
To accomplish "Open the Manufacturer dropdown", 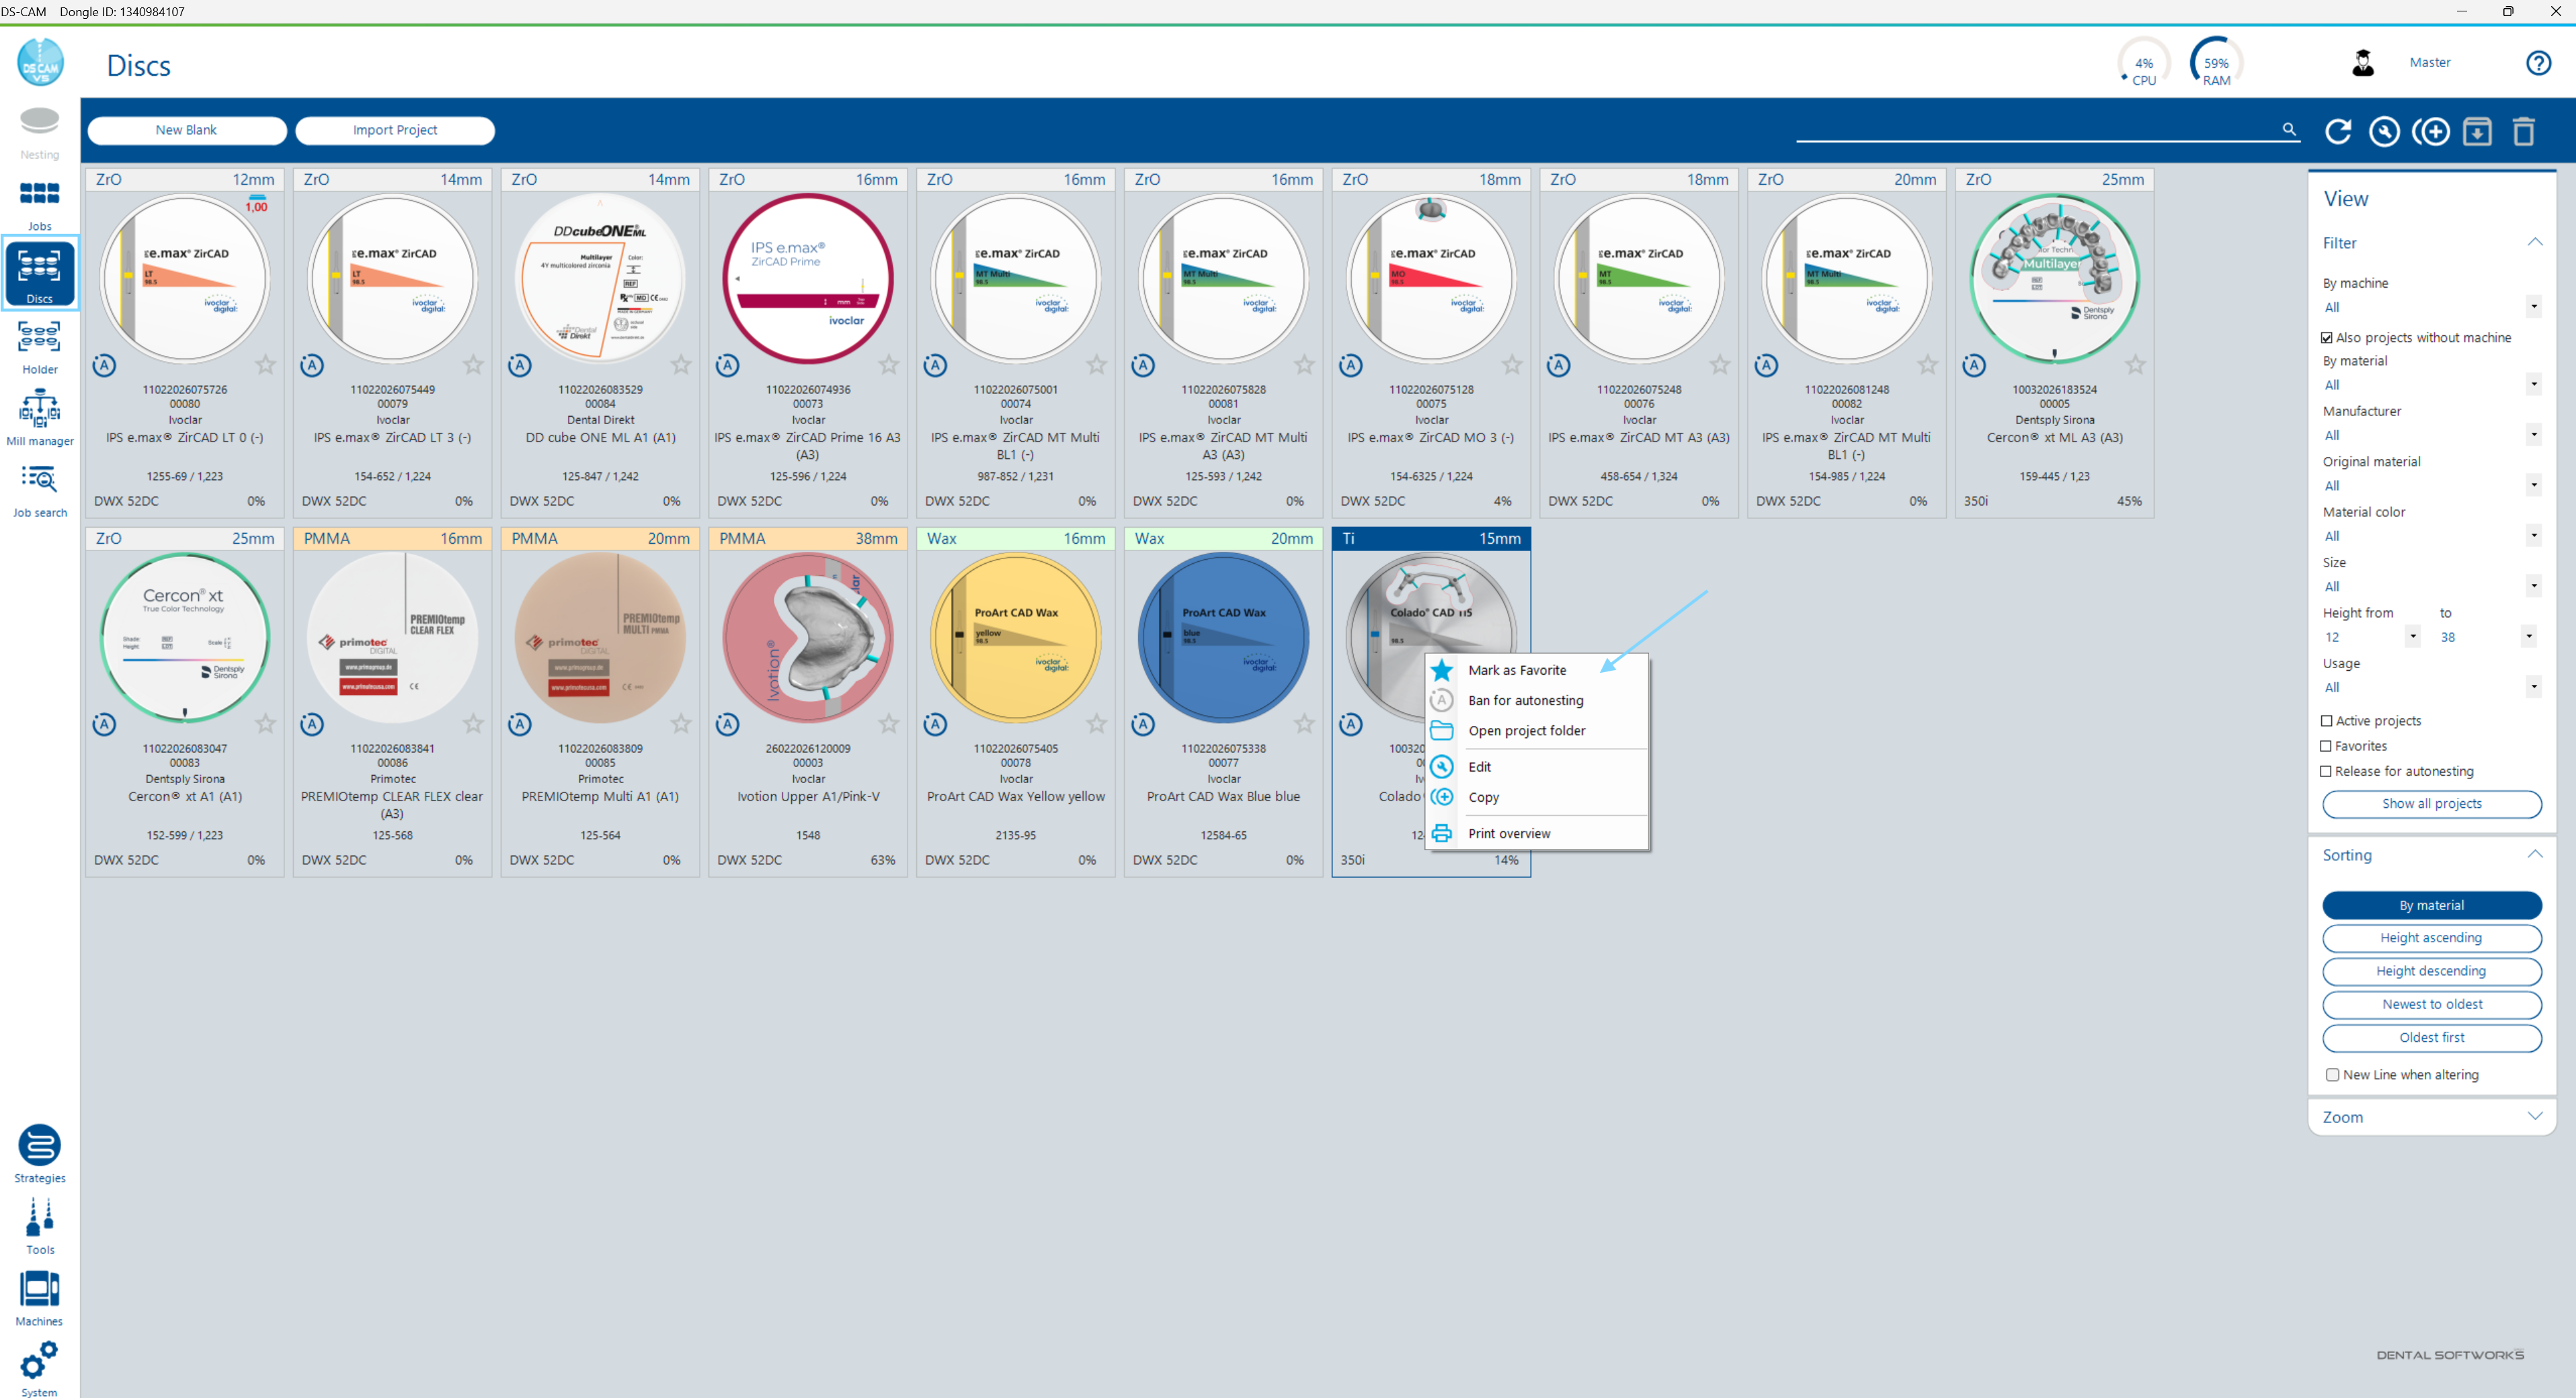I will pos(2533,434).
